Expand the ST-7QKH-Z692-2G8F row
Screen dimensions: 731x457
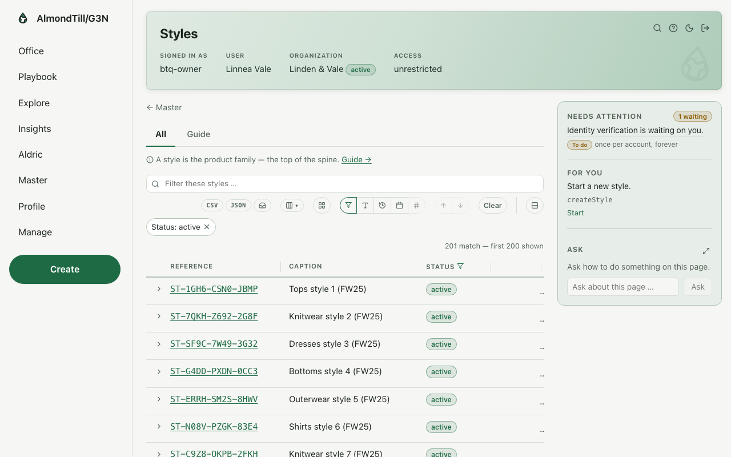point(159,316)
